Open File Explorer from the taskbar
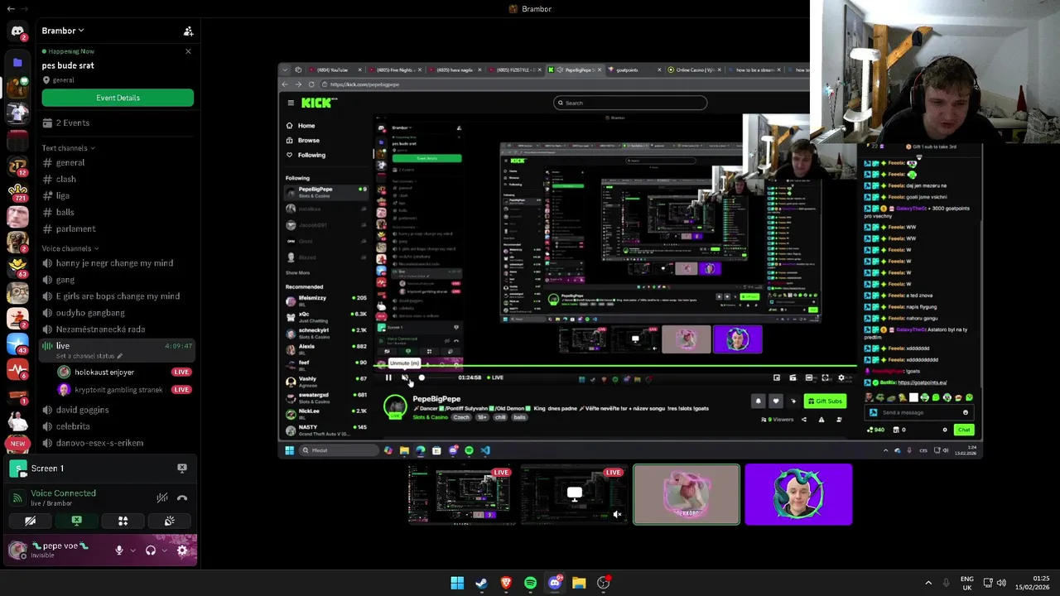Image resolution: width=1060 pixels, height=596 pixels. [x=579, y=583]
